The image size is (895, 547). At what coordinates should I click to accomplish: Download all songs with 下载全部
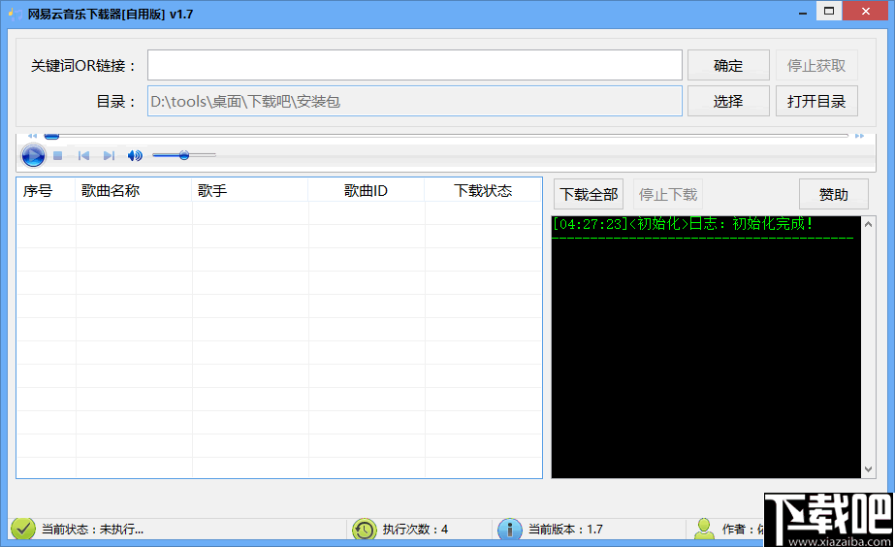pos(589,194)
